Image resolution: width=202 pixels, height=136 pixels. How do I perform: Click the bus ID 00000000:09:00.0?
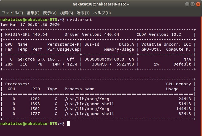tap(104, 59)
